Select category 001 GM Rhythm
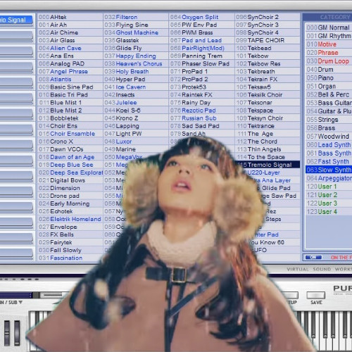The height and width of the screenshot is (352, 352). pos(329,36)
